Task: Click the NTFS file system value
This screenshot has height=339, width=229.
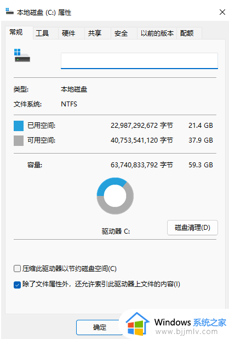Action: point(69,104)
